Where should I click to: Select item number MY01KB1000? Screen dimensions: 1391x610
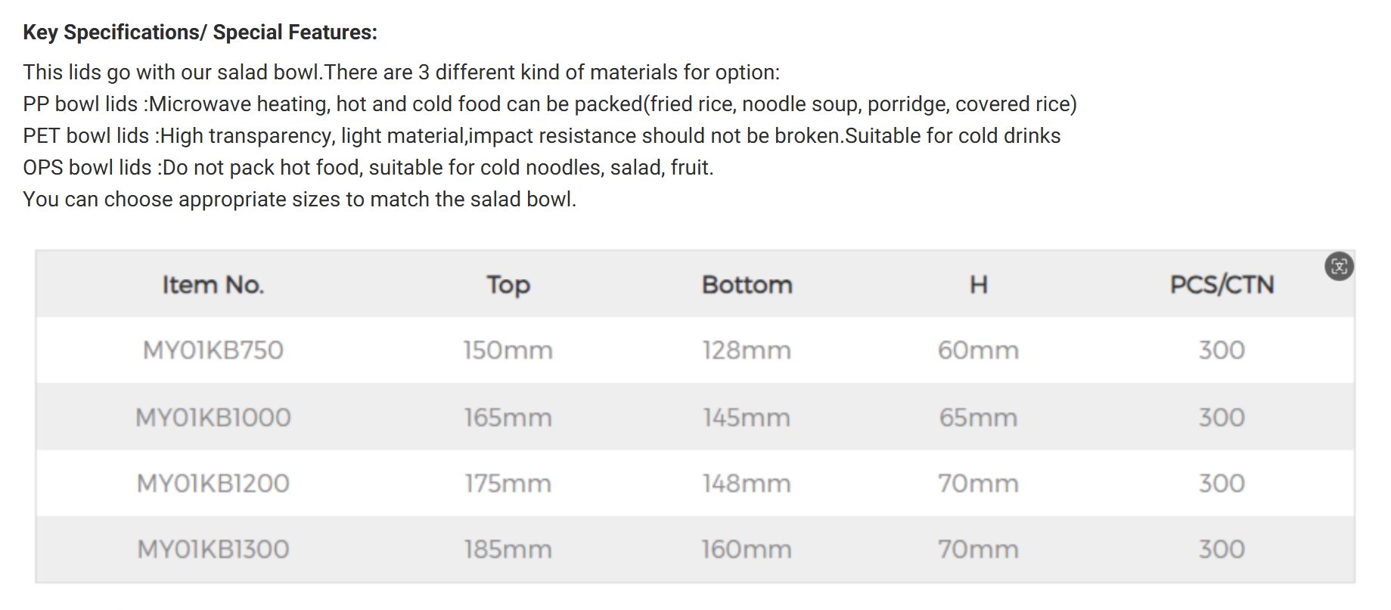tap(213, 417)
